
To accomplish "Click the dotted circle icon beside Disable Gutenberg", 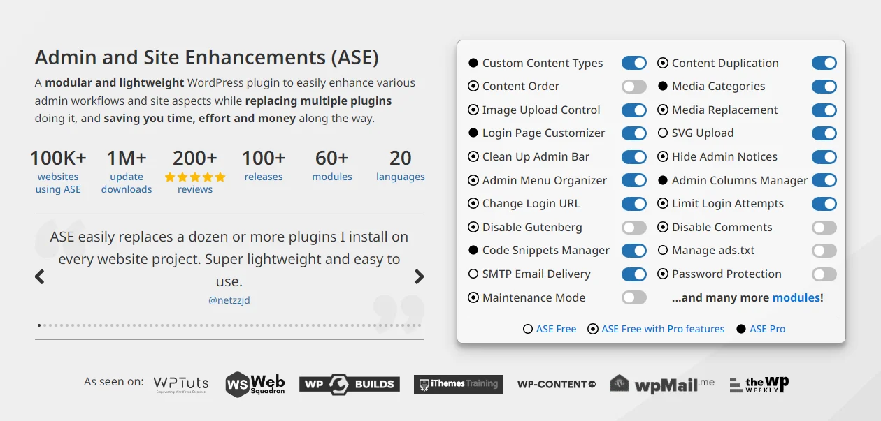I will (473, 228).
